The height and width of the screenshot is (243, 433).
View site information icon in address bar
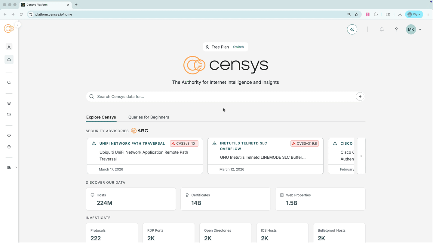[31, 14]
